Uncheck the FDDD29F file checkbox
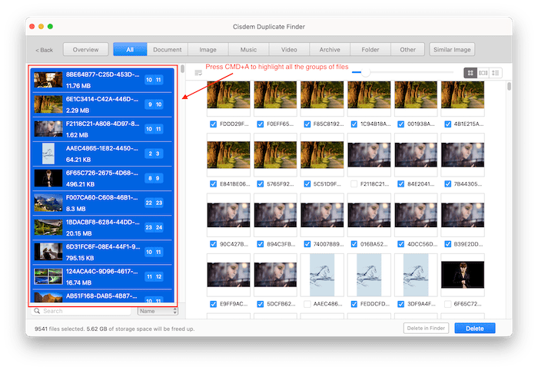 [x=213, y=123]
